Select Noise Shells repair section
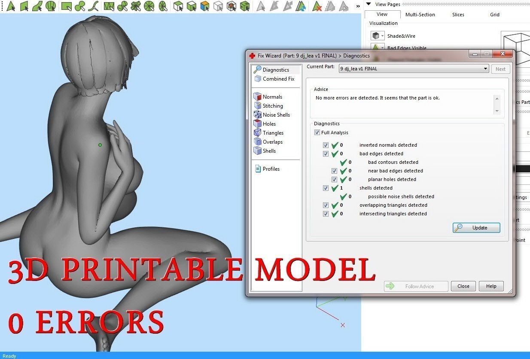 272,115
